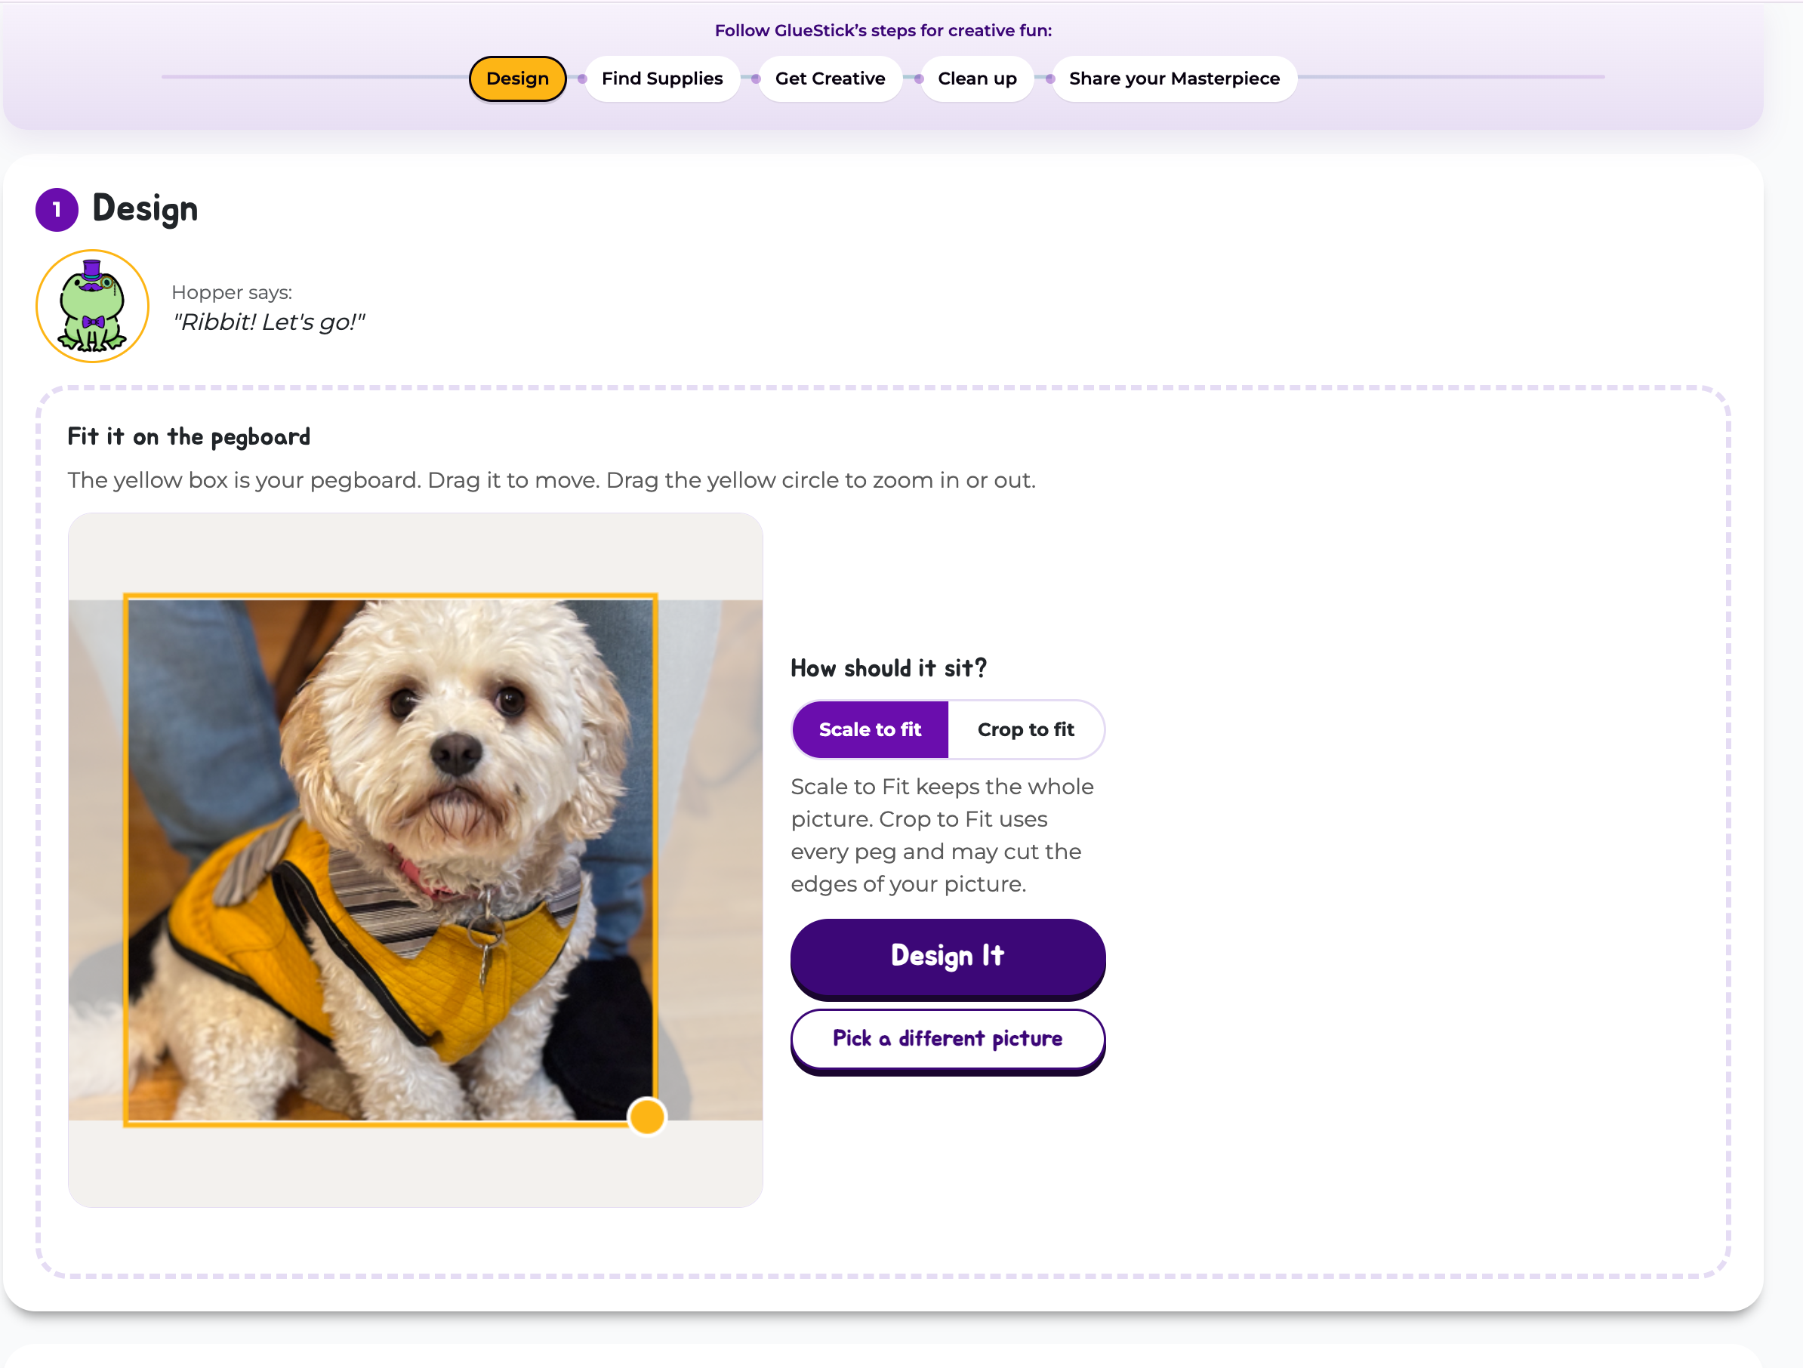1803x1368 pixels.
Task: Click the Design section heading
Action: point(144,208)
